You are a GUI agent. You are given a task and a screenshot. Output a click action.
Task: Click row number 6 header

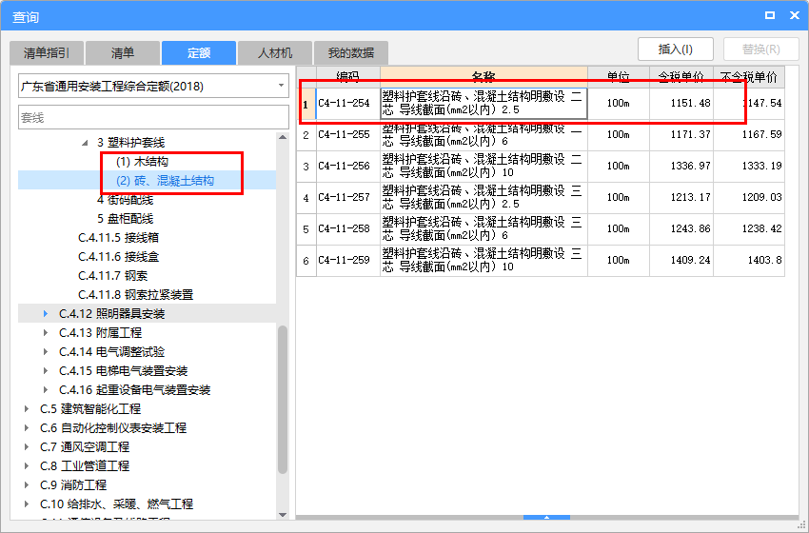306,261
